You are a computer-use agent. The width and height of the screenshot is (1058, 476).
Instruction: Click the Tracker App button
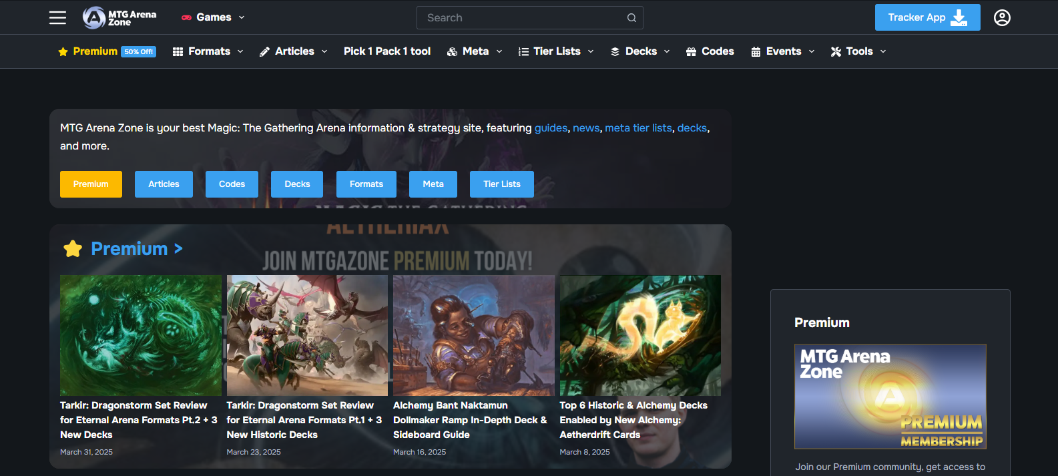927,17
